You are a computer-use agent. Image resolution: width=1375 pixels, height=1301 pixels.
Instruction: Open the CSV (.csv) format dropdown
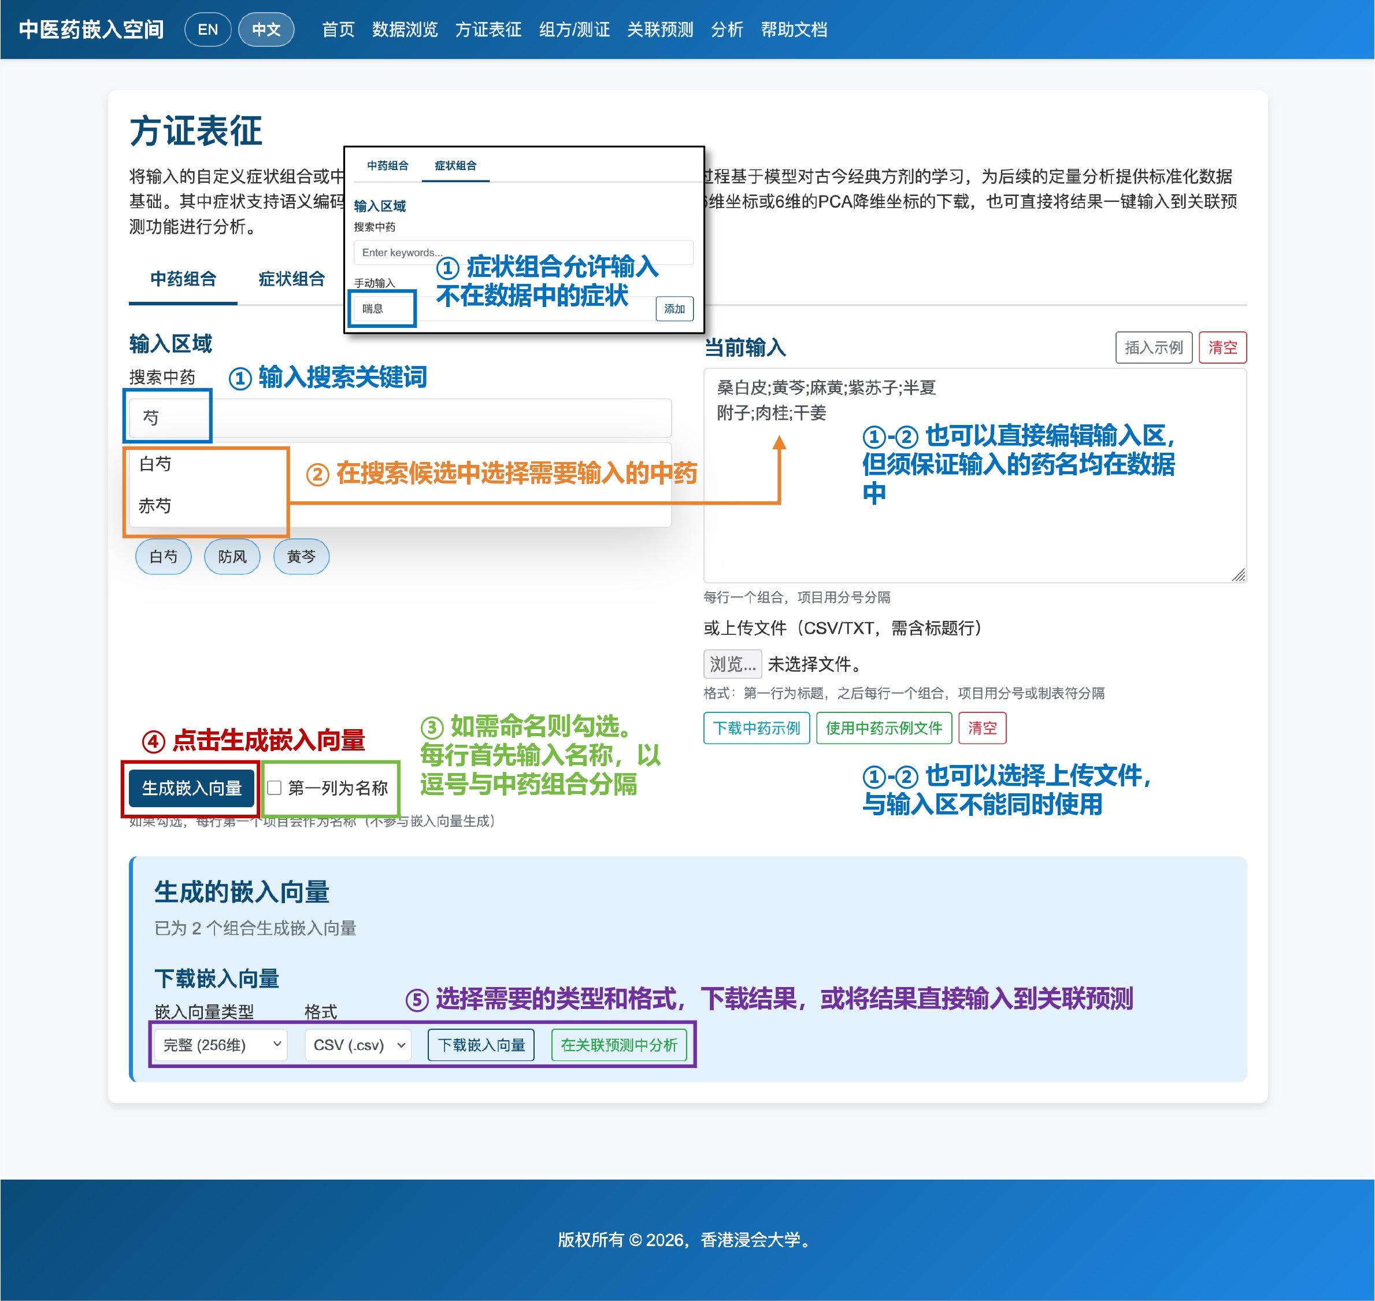click(x=358, y=1045)
